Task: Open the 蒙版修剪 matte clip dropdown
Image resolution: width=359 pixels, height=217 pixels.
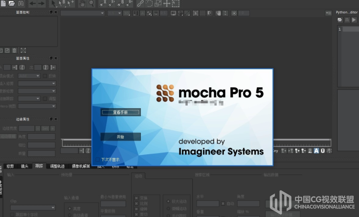Action: [x=37, y=91]
